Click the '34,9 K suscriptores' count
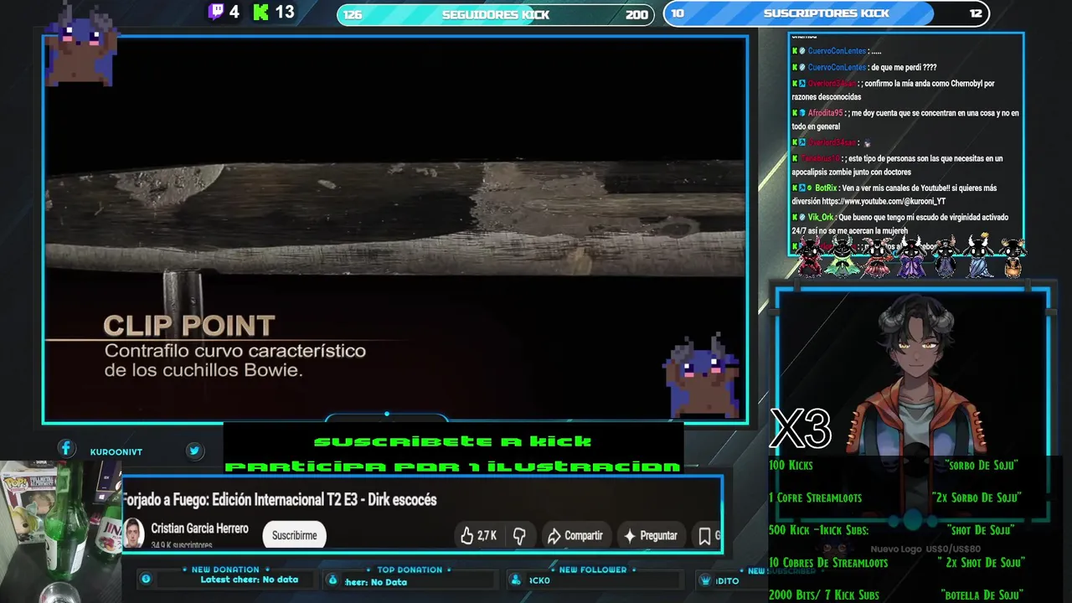Image resolution: width=1072 pixels, height=603 pixels. point(181,545)
